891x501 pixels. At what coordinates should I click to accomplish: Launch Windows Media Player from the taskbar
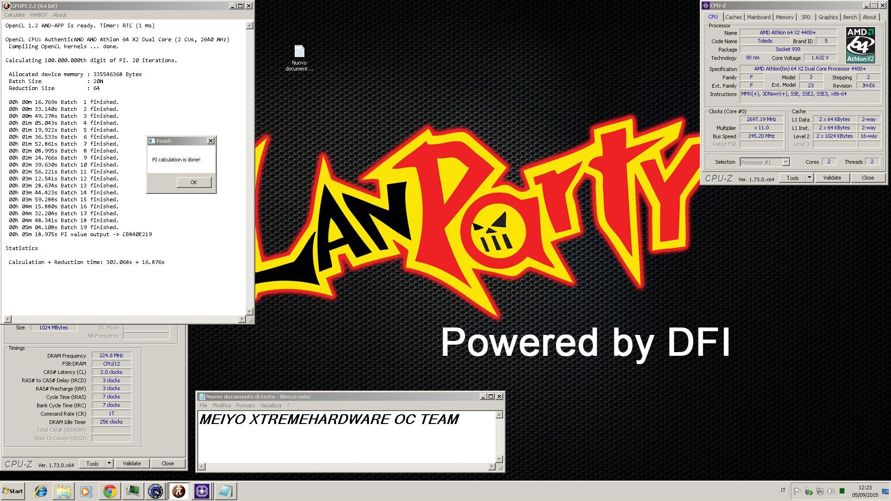86,491
